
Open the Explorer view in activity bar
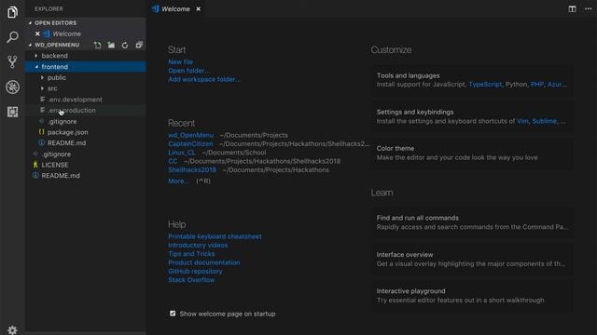click(x=12, y=12)
